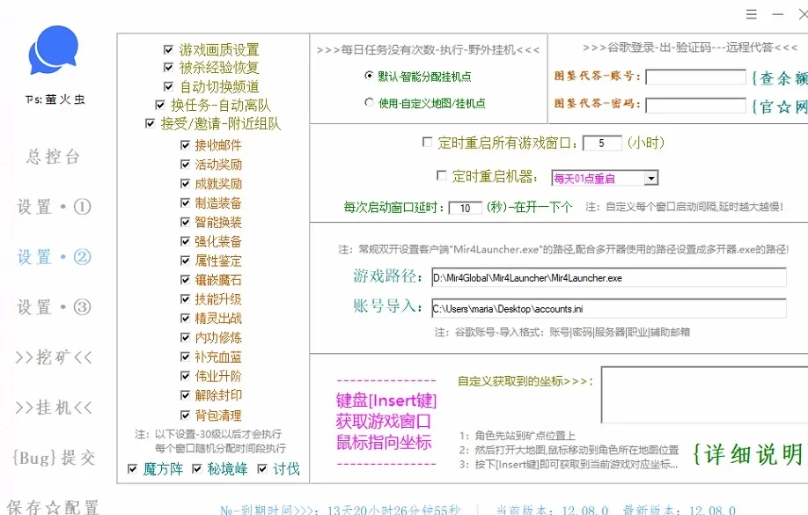Click the 账号导入 accounts.ini field
This screenshot has width=808, height=515.
coord(609,309)
